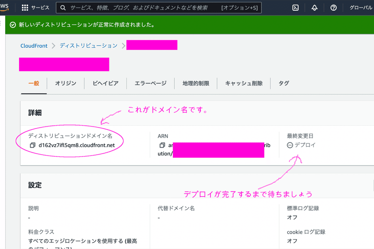Copy the ARN value
The height and width of the screenshot is (249, 374).
coord(162,145)
